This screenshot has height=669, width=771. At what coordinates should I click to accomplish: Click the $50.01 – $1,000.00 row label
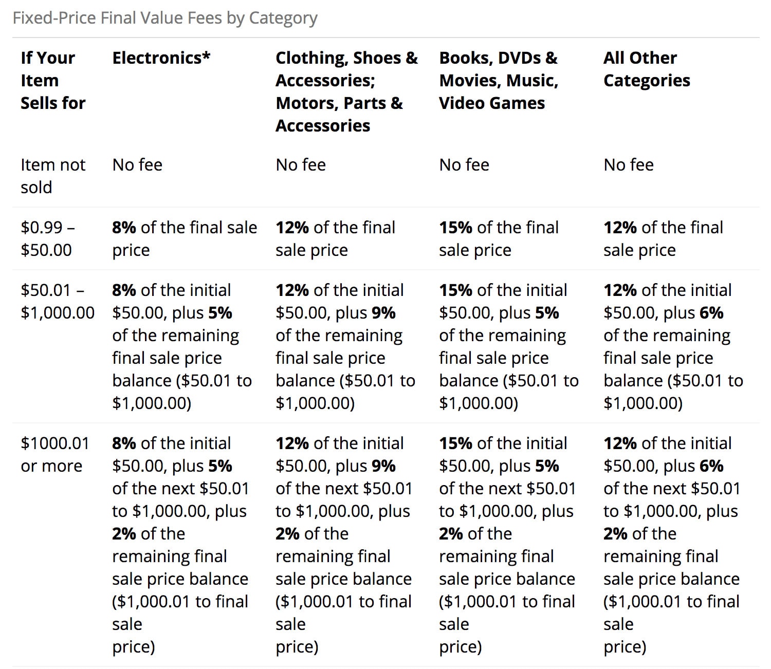[x=58, y=301]
